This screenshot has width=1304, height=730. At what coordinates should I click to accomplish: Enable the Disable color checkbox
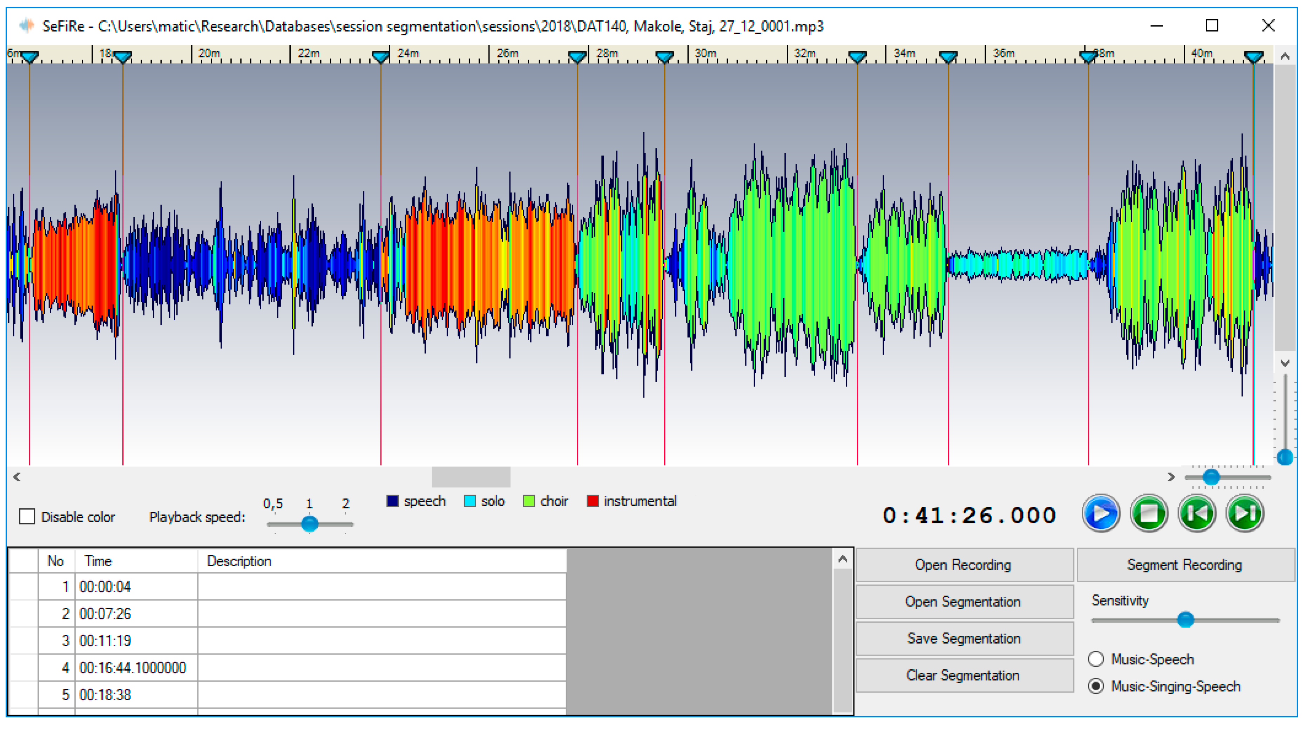click(27, 517)
